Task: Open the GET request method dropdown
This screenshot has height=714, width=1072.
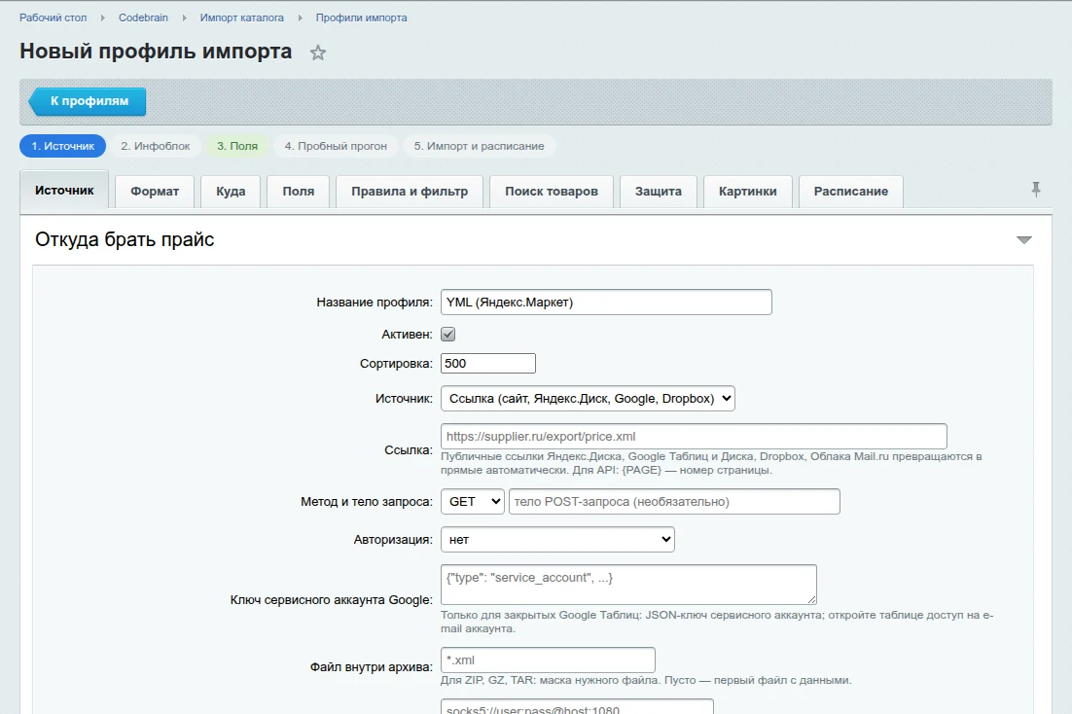Action: [x=473, y=501]
